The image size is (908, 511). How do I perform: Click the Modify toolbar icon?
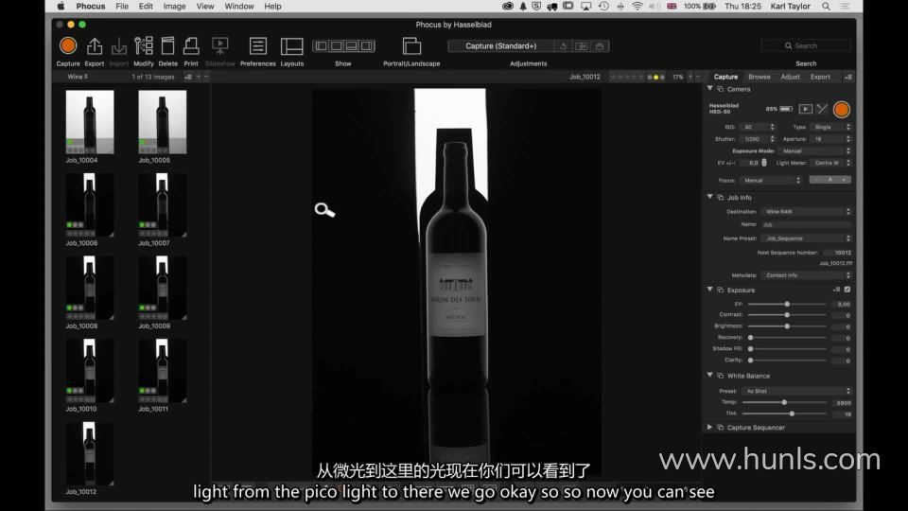(x=144, y=45)
